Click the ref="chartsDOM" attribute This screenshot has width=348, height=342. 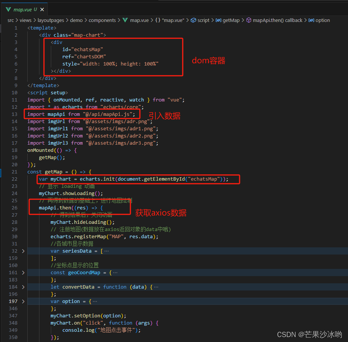(84, 56)
